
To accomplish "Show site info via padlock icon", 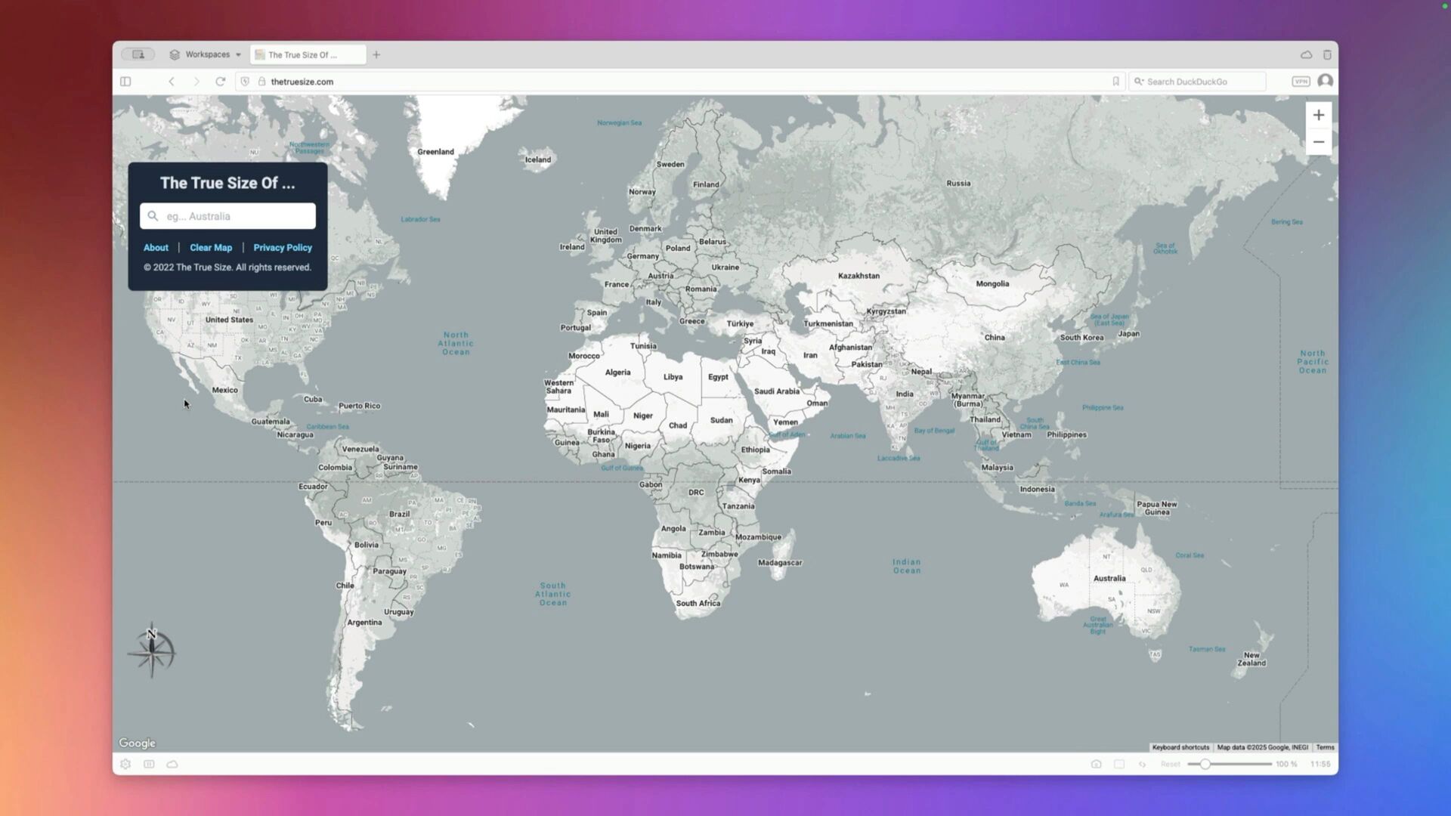I will tap(262, 82).
